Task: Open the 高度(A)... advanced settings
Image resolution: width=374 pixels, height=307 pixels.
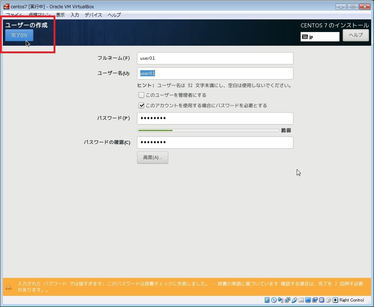Action: pos(152,158)
